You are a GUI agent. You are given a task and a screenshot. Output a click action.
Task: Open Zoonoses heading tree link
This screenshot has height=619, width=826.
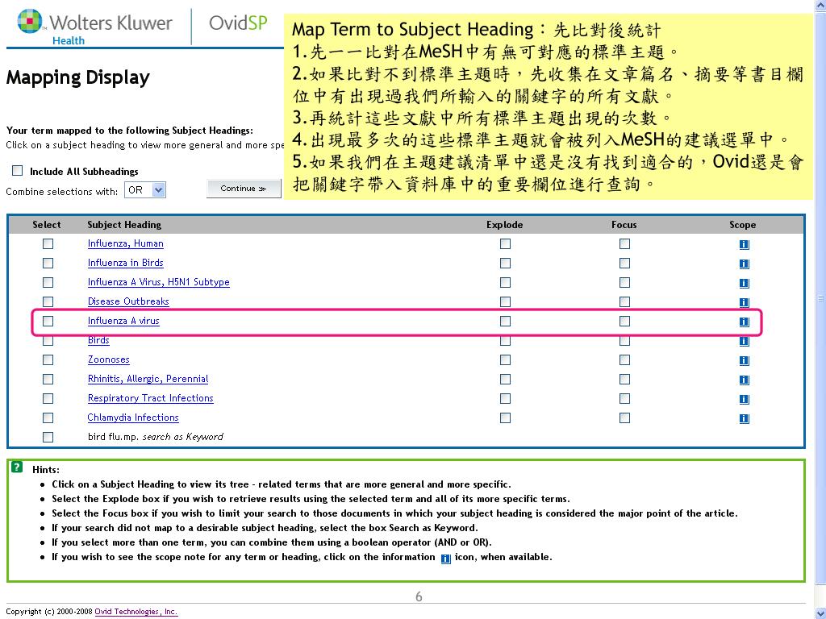(109, 359)
